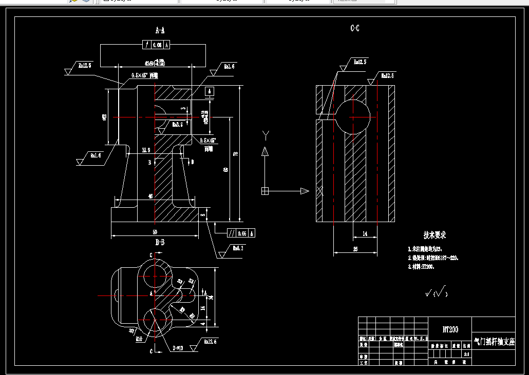Click the 重量 title block cell

pos(456,346)
